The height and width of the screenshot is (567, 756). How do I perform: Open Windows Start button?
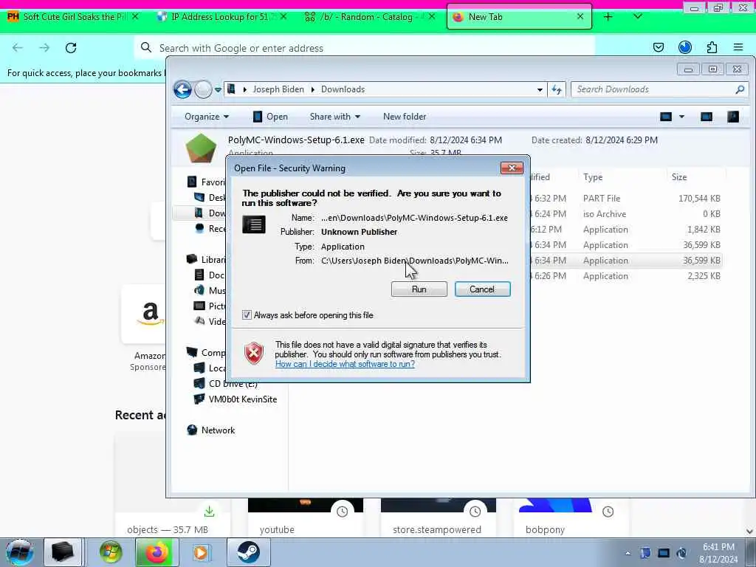pos(19,552)
